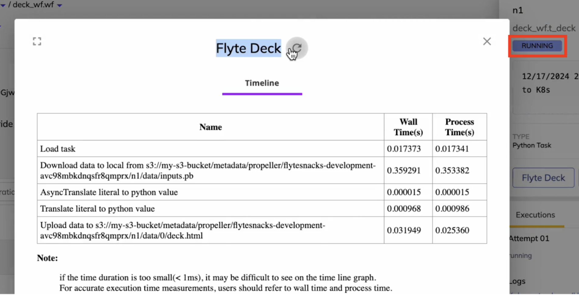579x295 pixels.
Task: Select the Timeline tab
Action: point(262,83)
